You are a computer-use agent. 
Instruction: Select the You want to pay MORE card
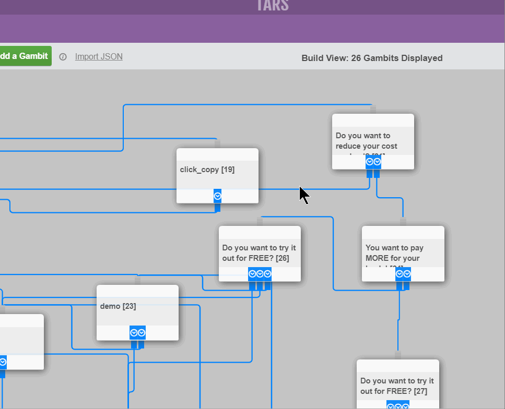point(403,254)
